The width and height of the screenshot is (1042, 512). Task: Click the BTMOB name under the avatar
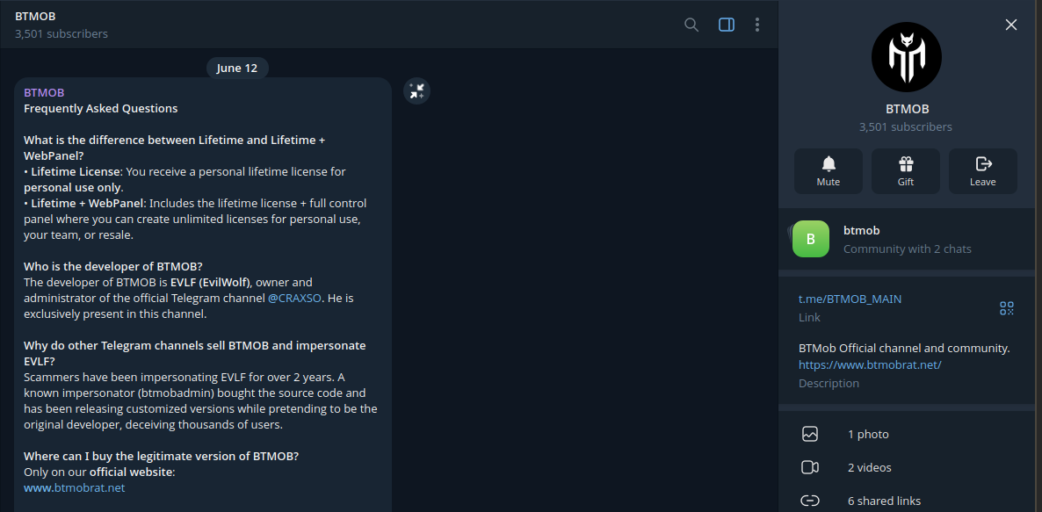pyautogui.click(x=907, y=109)
